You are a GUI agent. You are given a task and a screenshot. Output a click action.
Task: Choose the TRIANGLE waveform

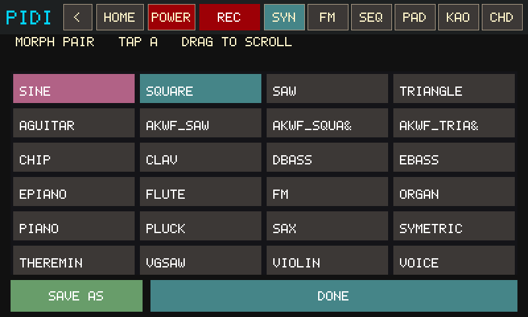pyautogui.click(x=454, y=88)
